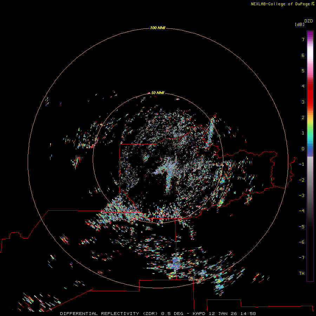The width and height of the screenshot is (316, 316).
Task: Click the DIFFERENTIAL REFLECTIVITY (ZDR) caption
Action: (109, 314)
